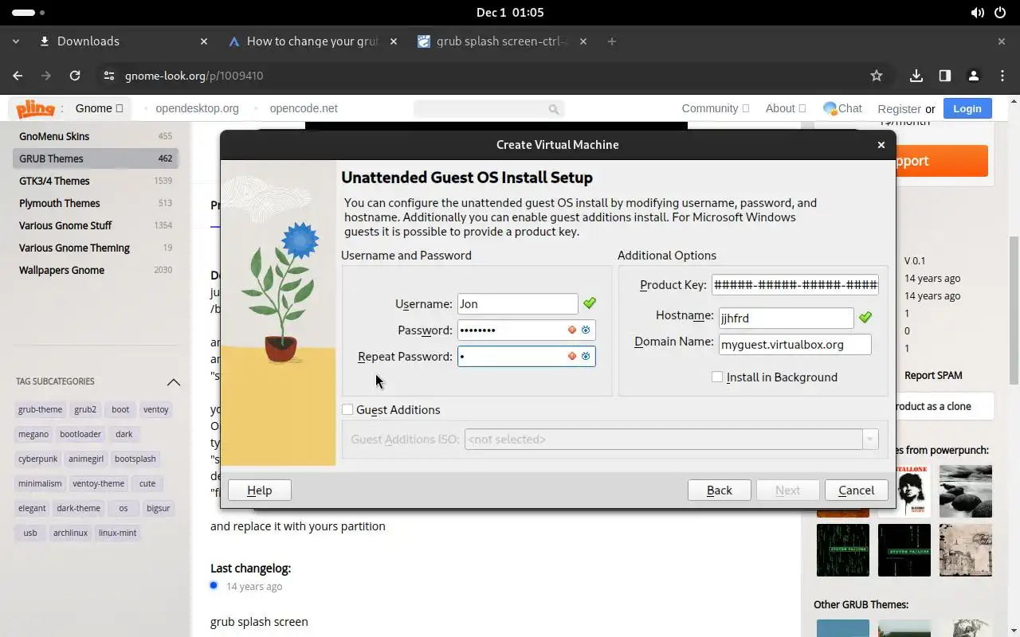Select the archlinux tag
This screenshot has width=1020, height=637.
click(70, 533)
